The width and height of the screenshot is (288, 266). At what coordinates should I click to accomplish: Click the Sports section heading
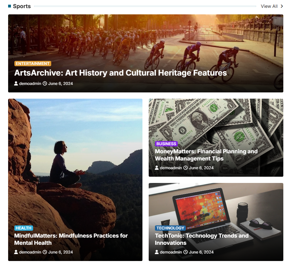tap(22, 6)
